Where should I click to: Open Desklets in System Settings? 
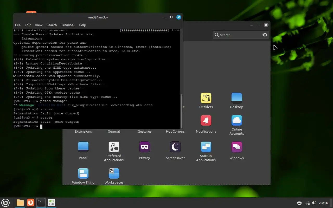(x=206, y=101)
